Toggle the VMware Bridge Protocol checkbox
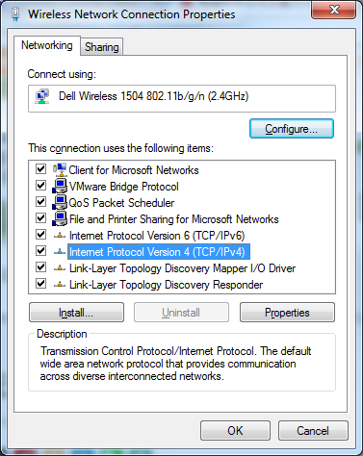 coord(40,186)
